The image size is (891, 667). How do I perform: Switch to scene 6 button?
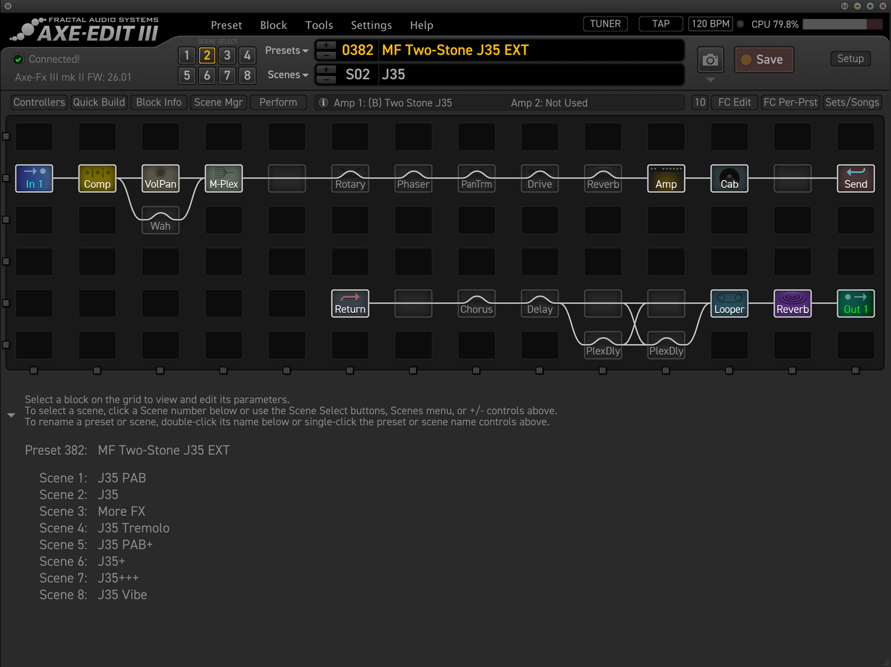pyautogui.click(x=207, y=75)
